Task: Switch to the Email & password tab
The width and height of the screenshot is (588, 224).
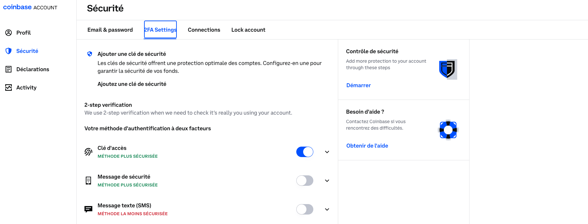Action: (110, 30)
